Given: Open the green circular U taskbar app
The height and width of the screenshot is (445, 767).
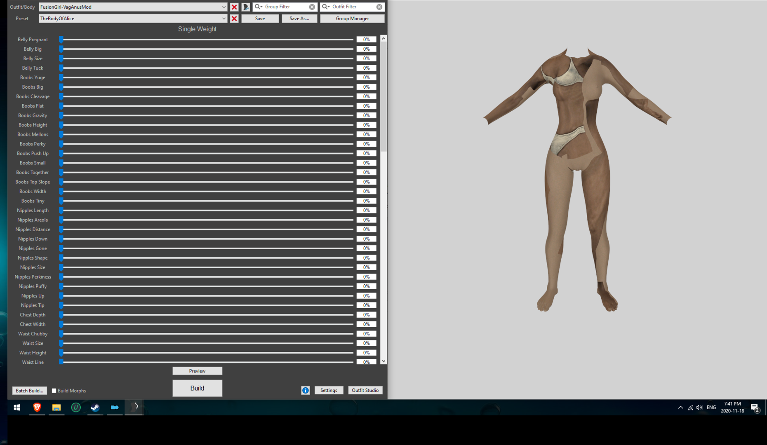Looking at the screenshot, I should [x=76, y=407].
